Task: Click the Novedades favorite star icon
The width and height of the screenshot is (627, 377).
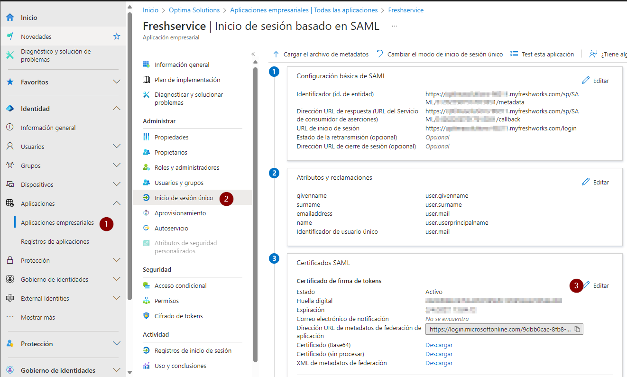Action: pos(117,37)
